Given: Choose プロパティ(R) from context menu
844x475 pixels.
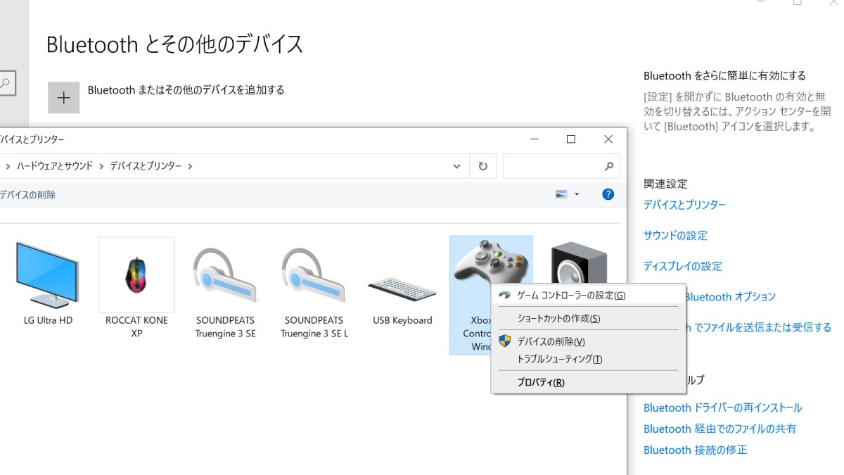Looking at the screenshot, I should 588,382.
